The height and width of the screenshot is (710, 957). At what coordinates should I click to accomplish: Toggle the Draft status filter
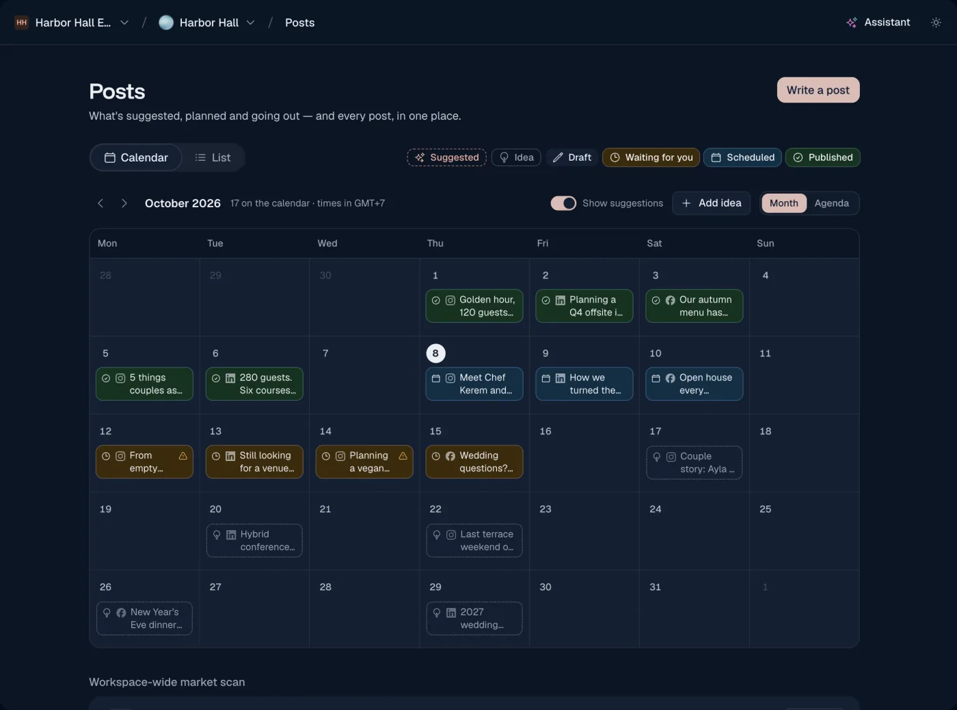click(x=572, y=157)
